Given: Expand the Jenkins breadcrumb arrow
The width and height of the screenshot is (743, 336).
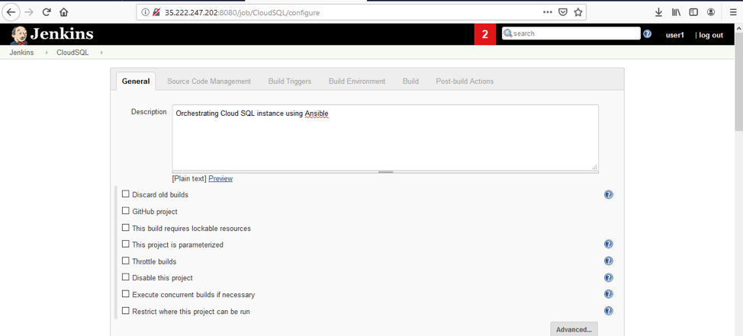Looking at the screenshot, I should pos(47,53).
